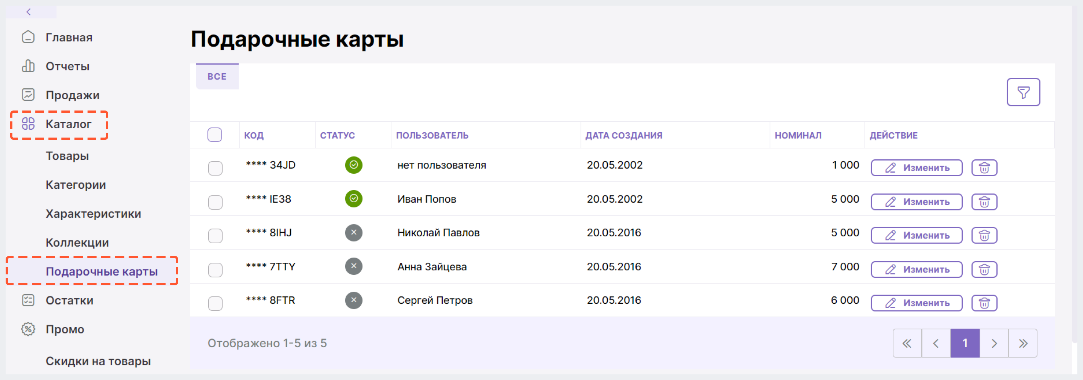Open Скидки на товары submenu item
Viewport: 1083px width, 380px height.
tap(98, 361)
